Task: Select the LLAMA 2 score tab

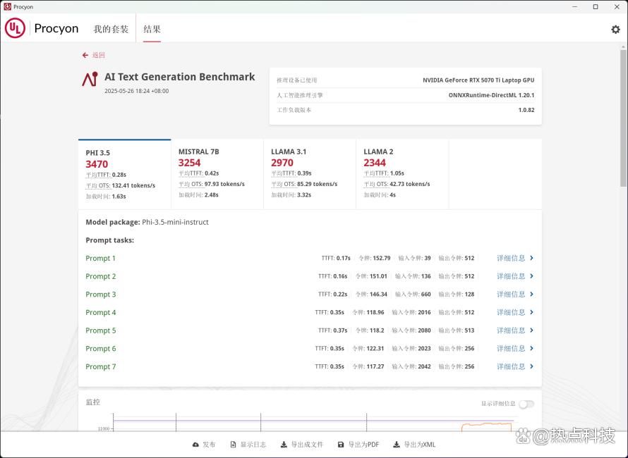Action: [x=402, y=174]
